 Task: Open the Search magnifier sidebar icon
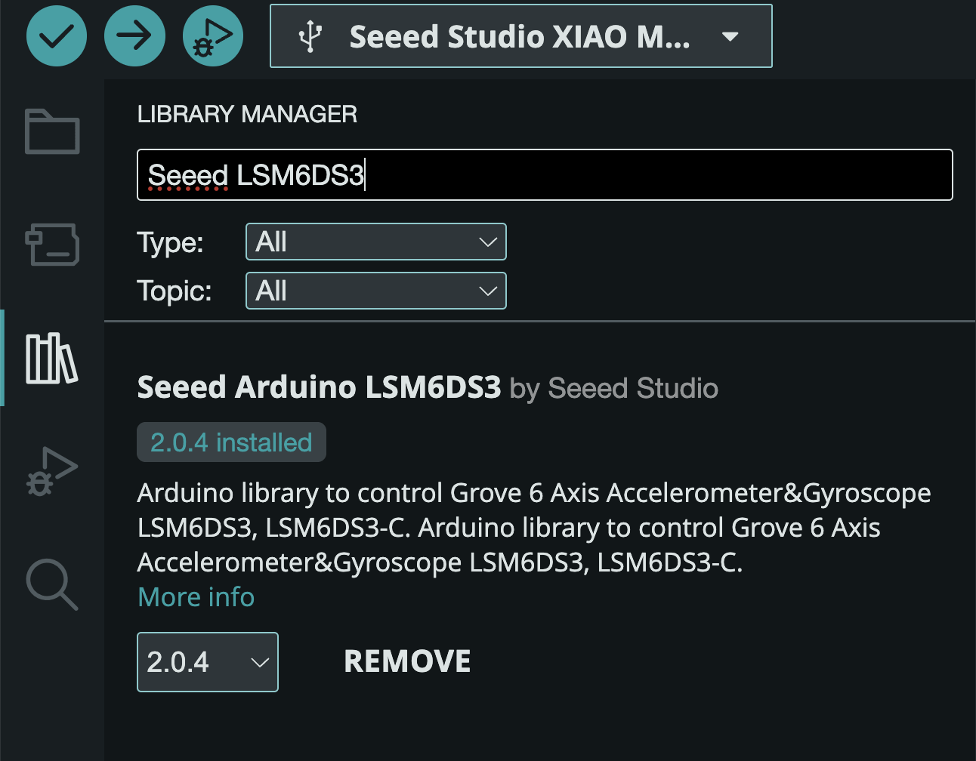tap(52, 584)
